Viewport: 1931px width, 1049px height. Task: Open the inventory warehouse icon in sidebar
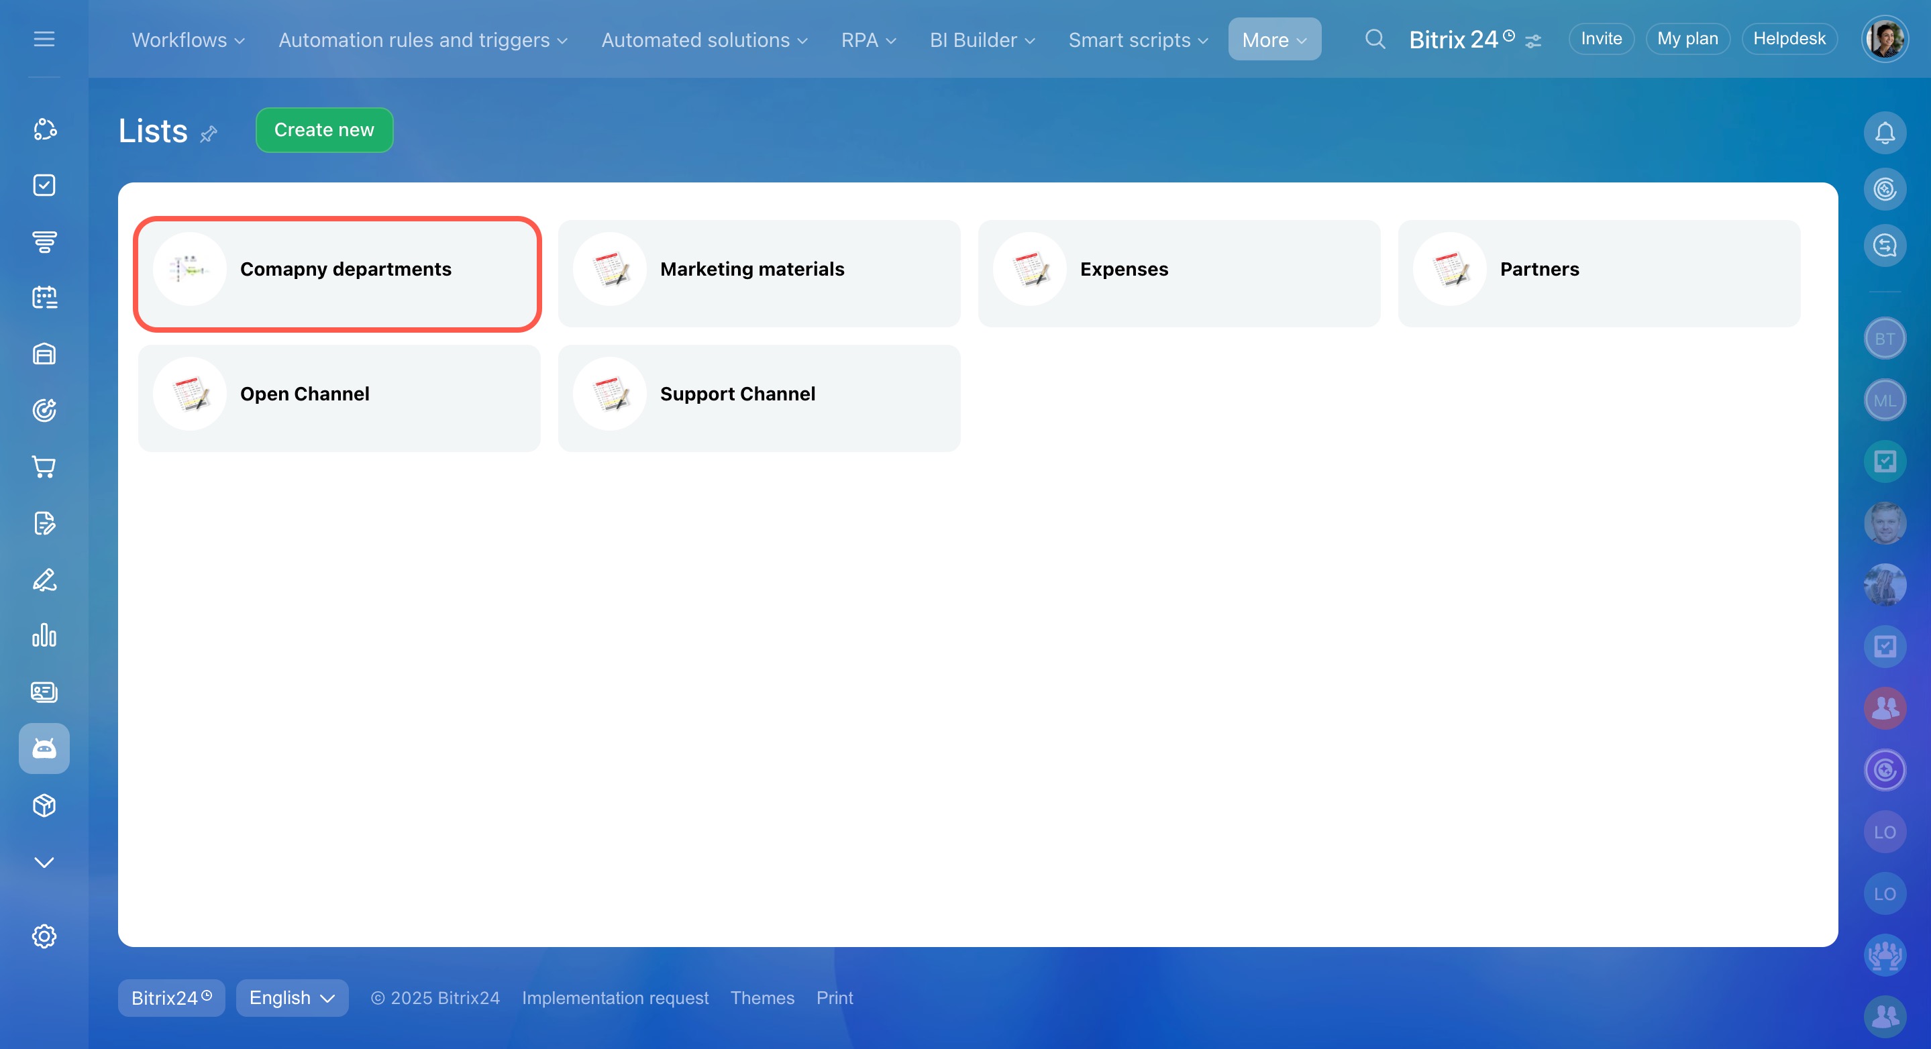44,353
